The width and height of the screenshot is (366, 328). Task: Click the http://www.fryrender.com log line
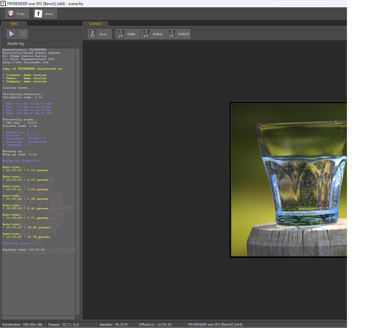point(25,62)
